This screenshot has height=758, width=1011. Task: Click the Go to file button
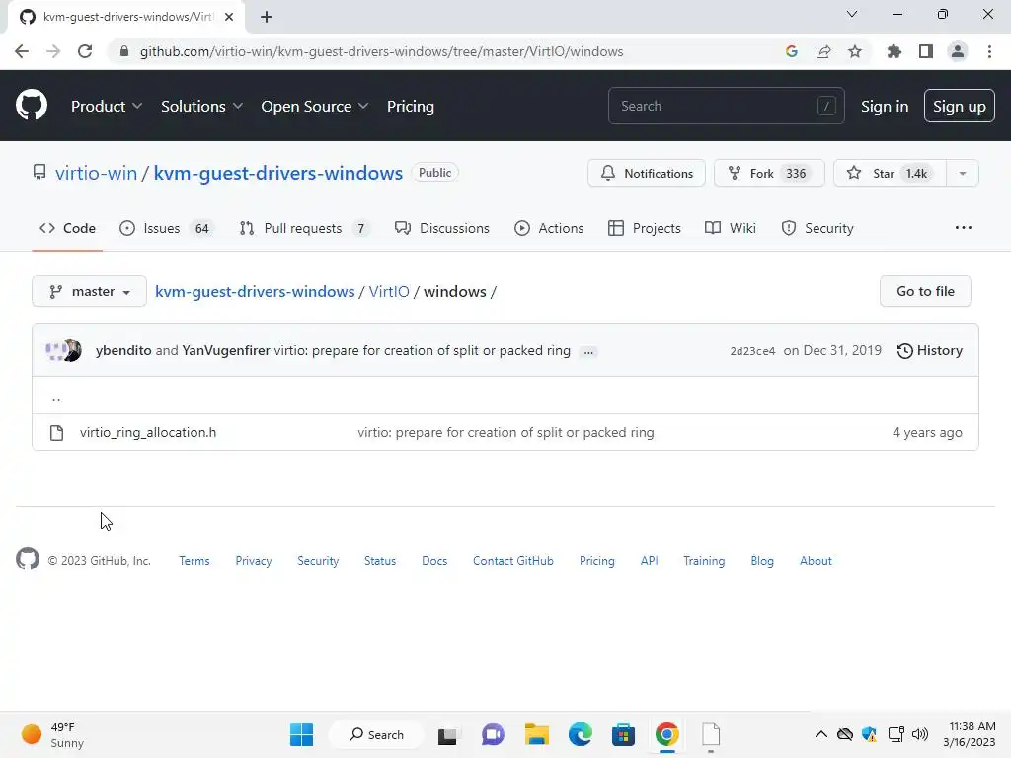(x=924, y=291)
